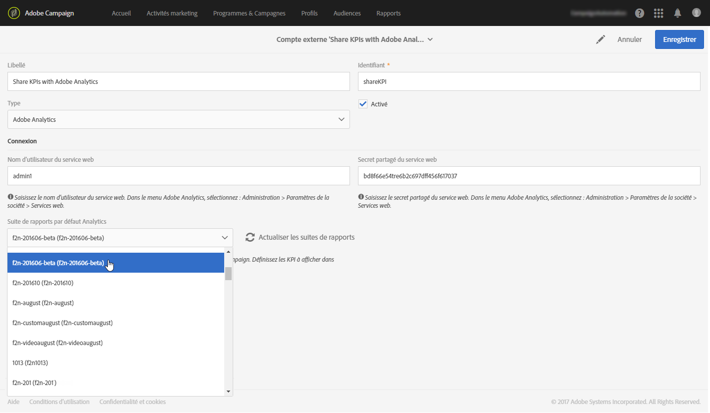Click the Adobe Campaign logo icon
710x413 pixels.
point(13,13)
